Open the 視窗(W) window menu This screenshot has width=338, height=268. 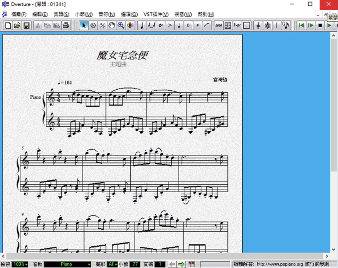point(183,14)
